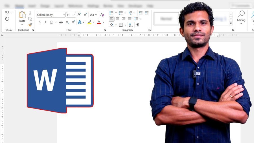Screen dimensions: 254x143
Task: Create a multilevel list
Action: point(130,13)
